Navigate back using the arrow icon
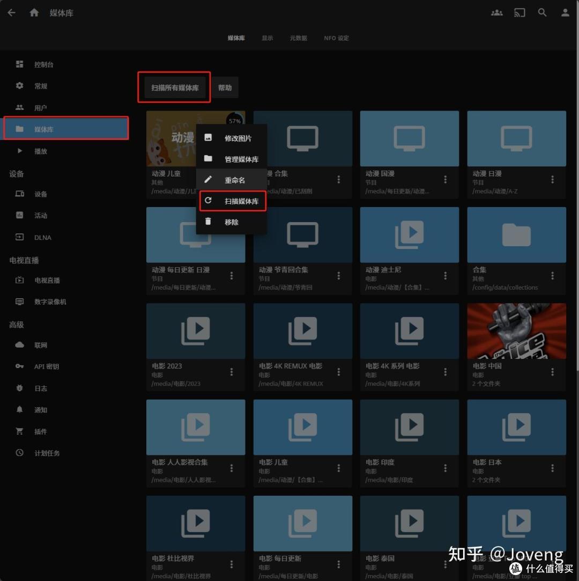Image resolution: width=579 pixels, height=581 pixels. point(11,12)
